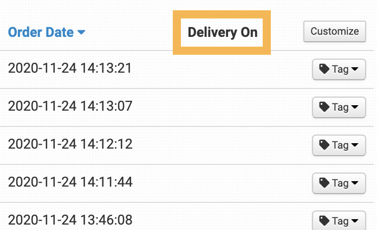Open Tag dropdown caret for 13:46:08 order
The height and width of the screenshot is (230, 377).
355,221
